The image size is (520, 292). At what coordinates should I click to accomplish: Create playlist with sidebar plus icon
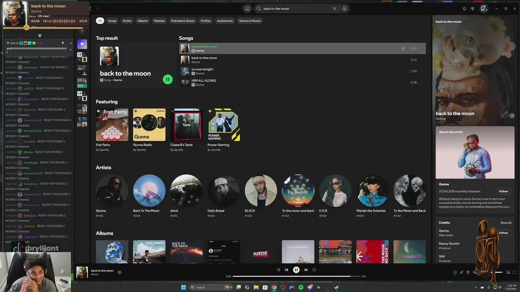click(82, 30)
